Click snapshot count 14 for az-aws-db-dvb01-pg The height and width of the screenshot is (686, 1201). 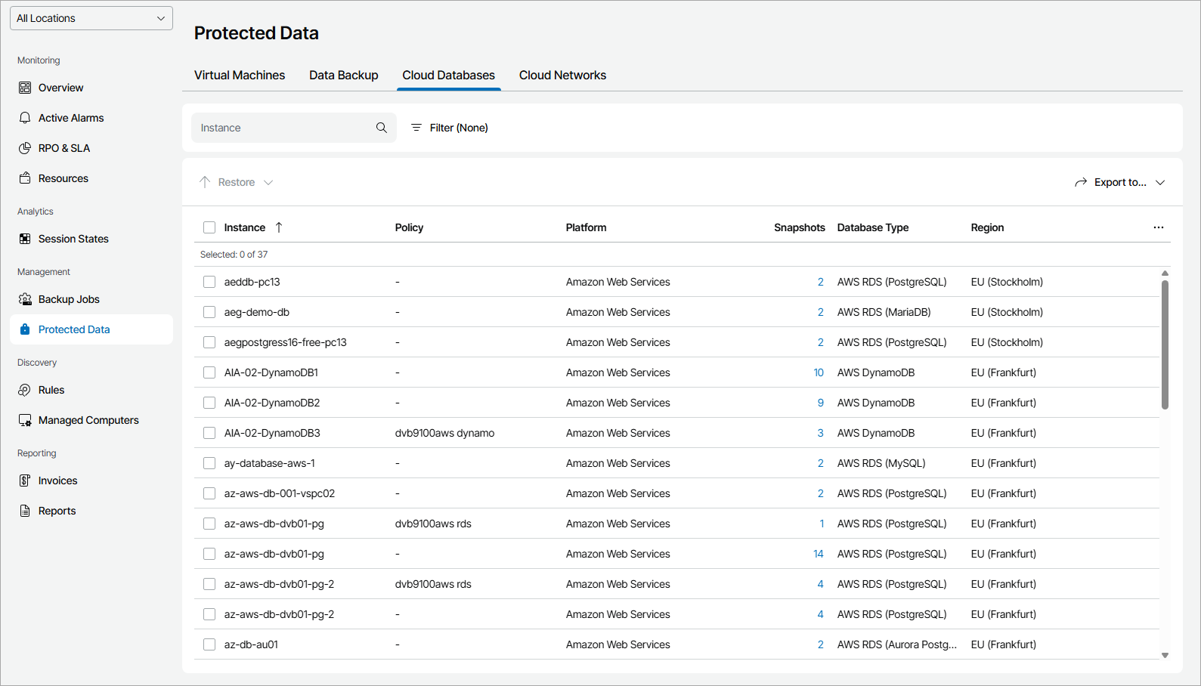(x=818, y=554)
